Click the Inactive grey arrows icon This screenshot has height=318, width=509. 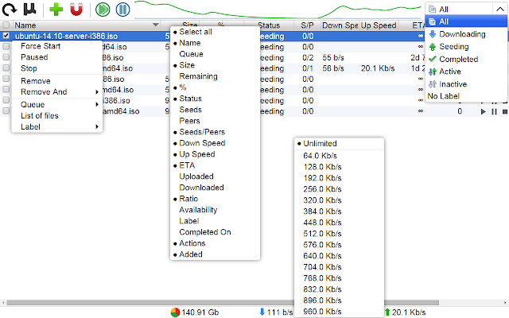pos(433,84)
